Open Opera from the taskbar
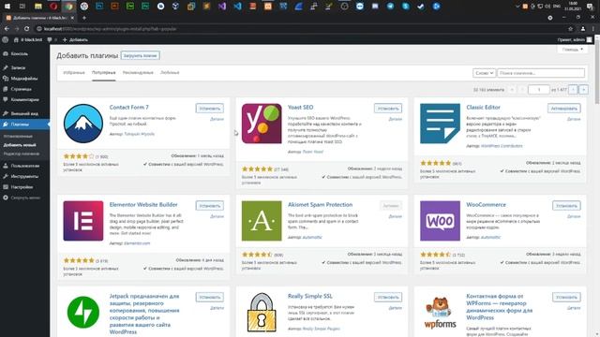The height and width of the screenshot is (337, 600). point(53,7)
